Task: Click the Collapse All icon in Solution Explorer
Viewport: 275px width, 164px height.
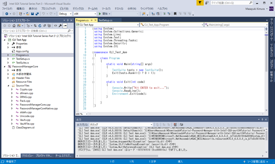Action: click(45, 26)
